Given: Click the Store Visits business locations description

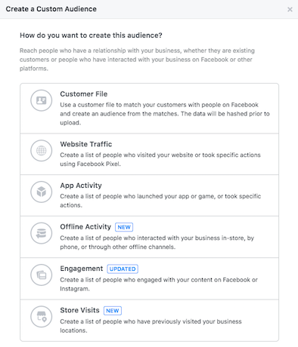Looking at the screenshot, I should [151, 326].
